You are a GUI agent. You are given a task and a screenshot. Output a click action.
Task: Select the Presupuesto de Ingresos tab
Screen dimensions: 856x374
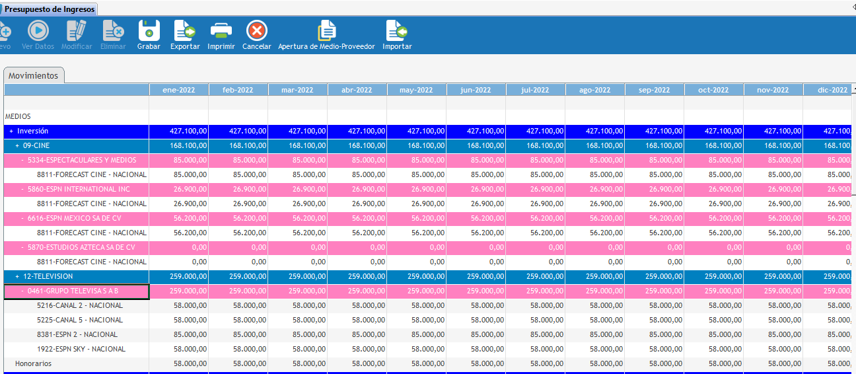(x=50, y=9)
